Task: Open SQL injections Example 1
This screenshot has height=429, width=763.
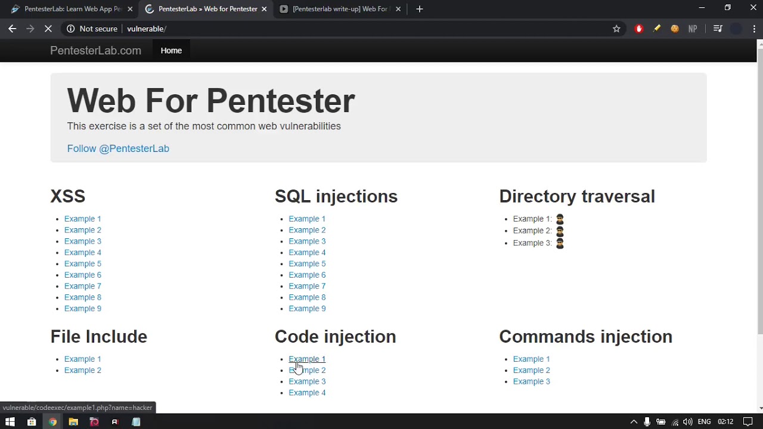Action: pyautogui.click(x=307, y=219)
